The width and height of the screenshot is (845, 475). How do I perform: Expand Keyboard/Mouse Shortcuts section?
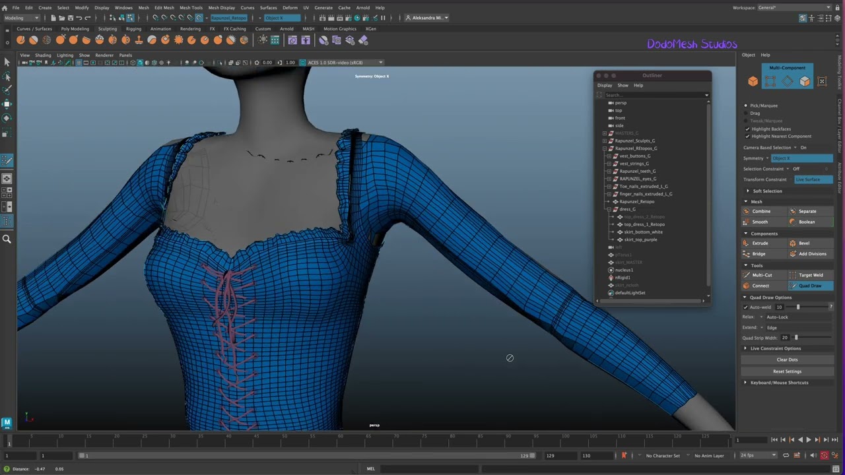coord(746,383)
